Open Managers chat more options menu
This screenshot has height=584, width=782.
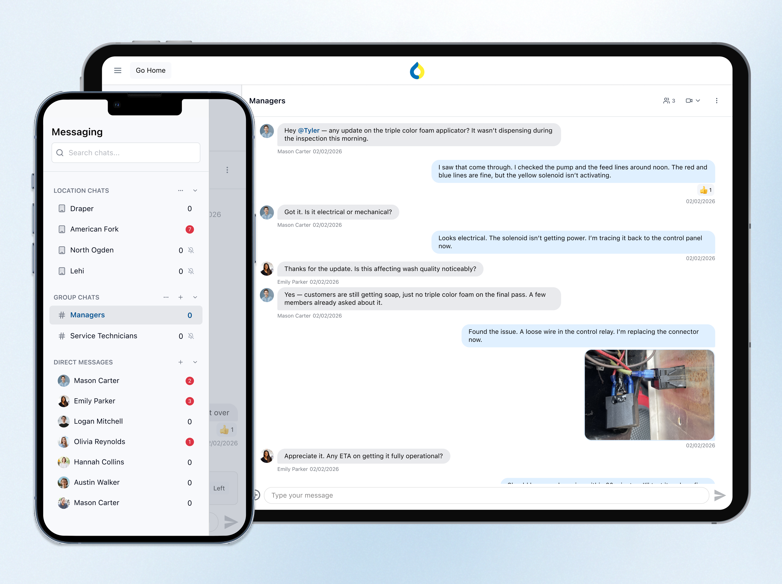click(716, 101)
